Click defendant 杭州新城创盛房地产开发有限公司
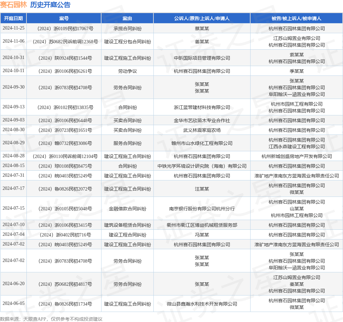The image size is (343, 322). (x=297, y=156)
